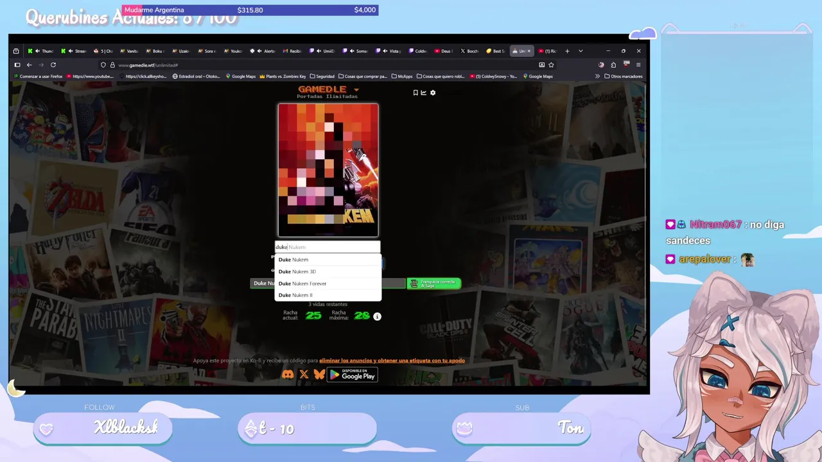Open the Bluesky butterfly icon link
822x462 pixels.
point(319,375)
